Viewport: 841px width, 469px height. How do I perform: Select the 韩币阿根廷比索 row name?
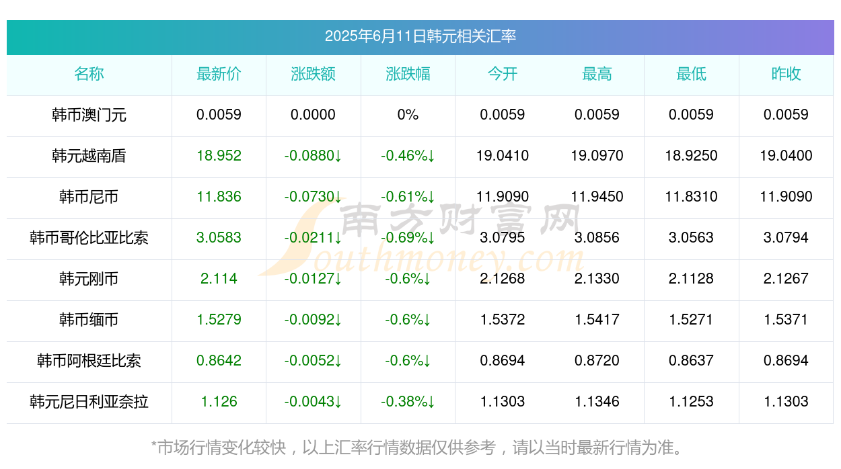tap(89, 361)
